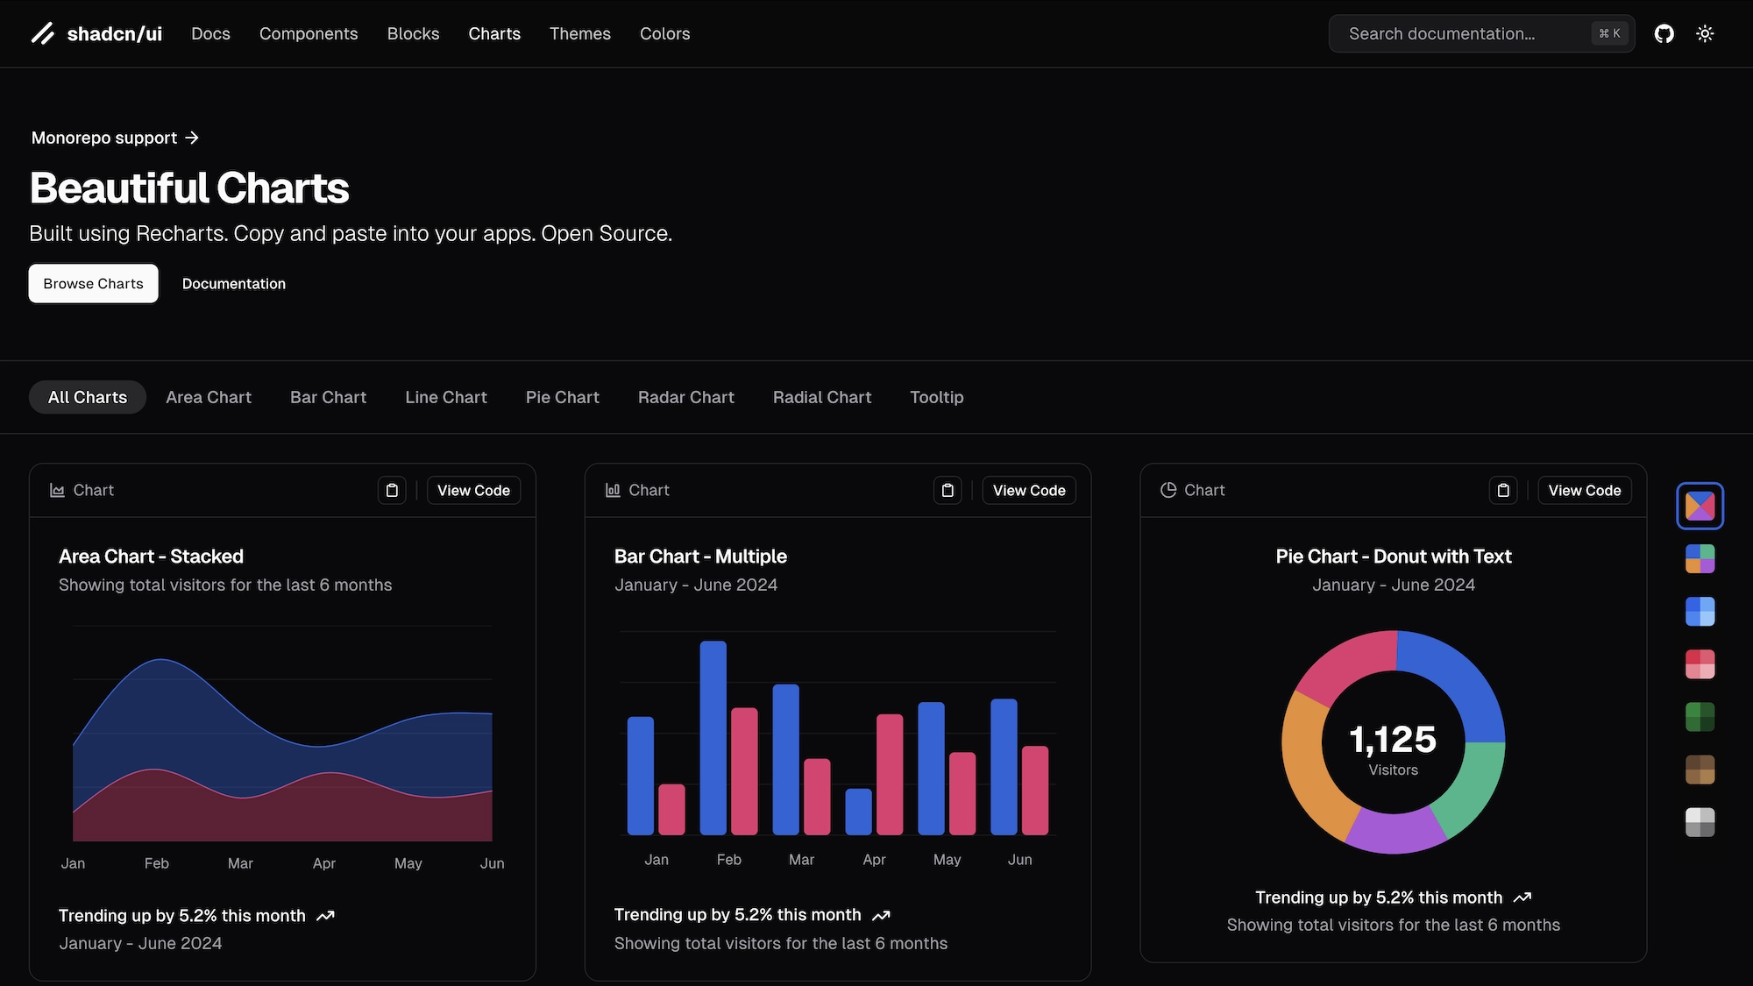
Task: Select the default multicolor theme swatch
Action: click(x=1700, y=506)
